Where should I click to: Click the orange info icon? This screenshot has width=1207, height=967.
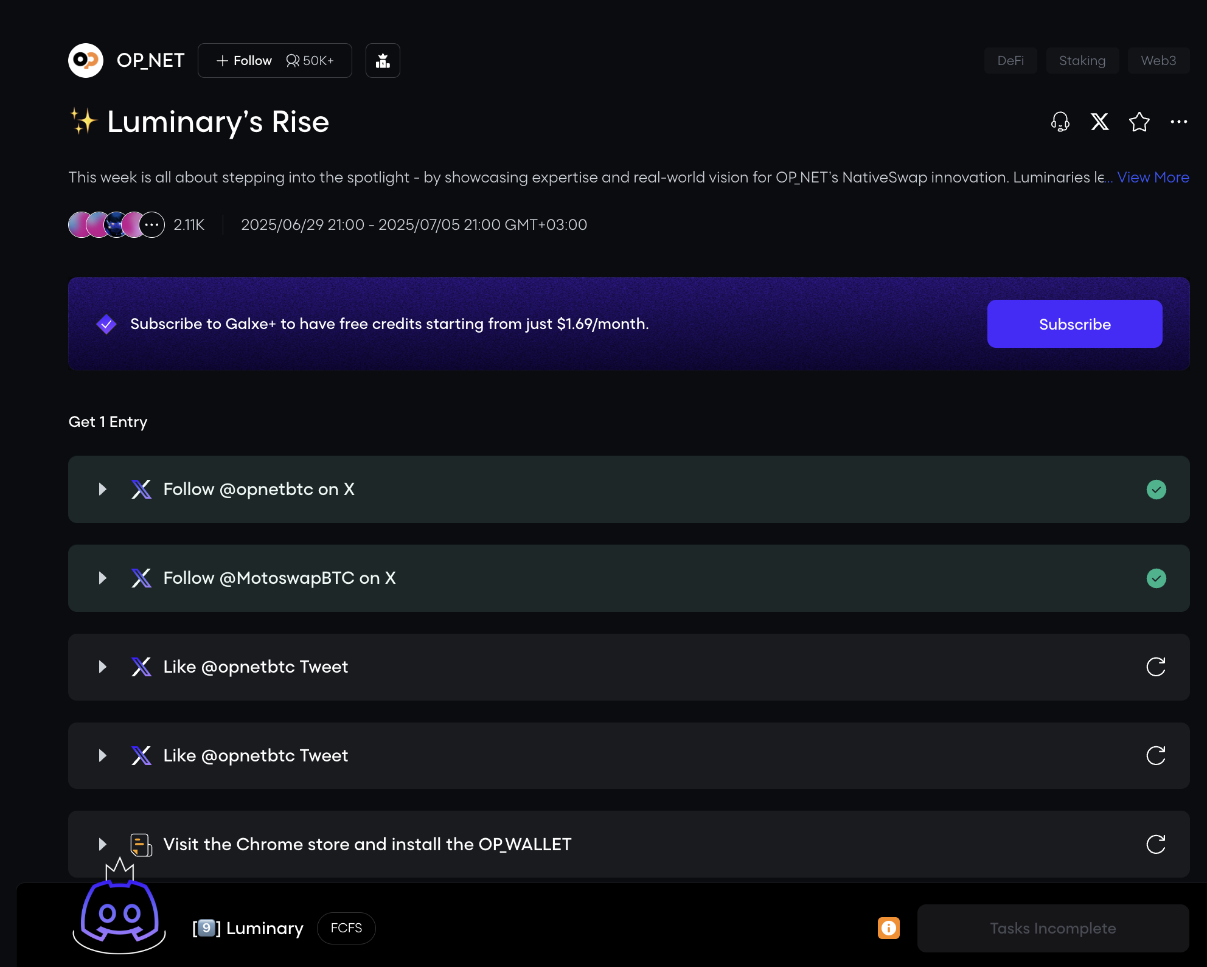click(888, 928)
